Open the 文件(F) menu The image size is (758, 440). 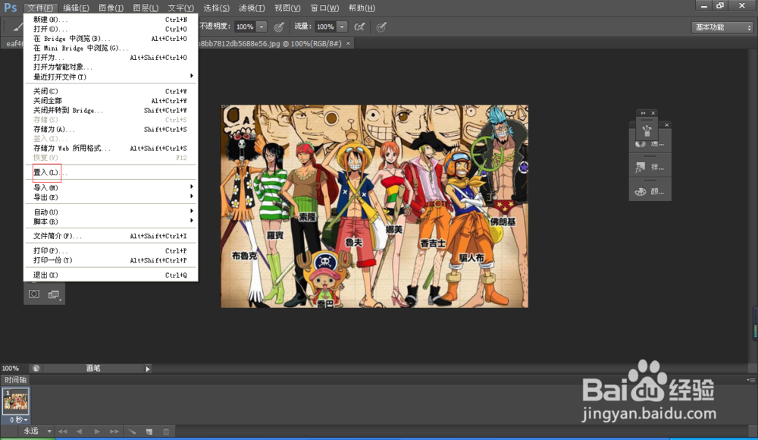(x=40, y=8)
